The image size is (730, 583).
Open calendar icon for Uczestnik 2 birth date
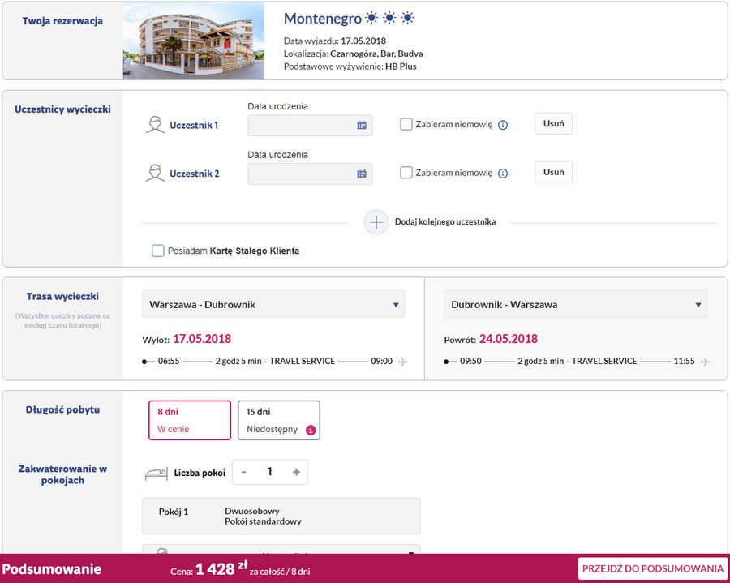coord(362,174)
